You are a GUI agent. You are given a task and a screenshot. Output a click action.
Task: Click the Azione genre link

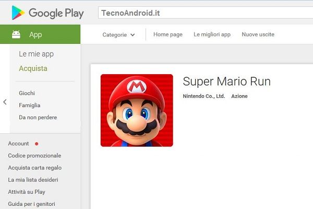click(239, 96)
